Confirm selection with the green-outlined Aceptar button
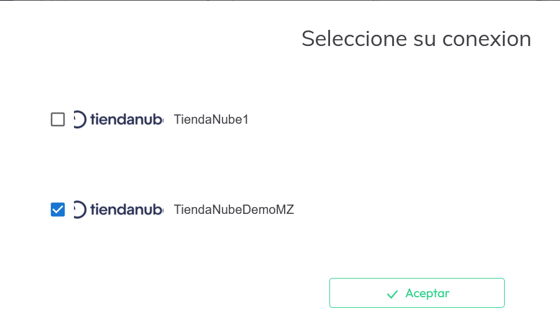Screen dimensions: 560x314 click(x=416, y=293)
